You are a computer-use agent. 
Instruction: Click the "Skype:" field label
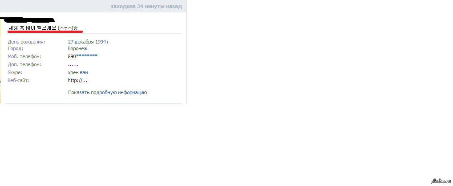(15, 72)
